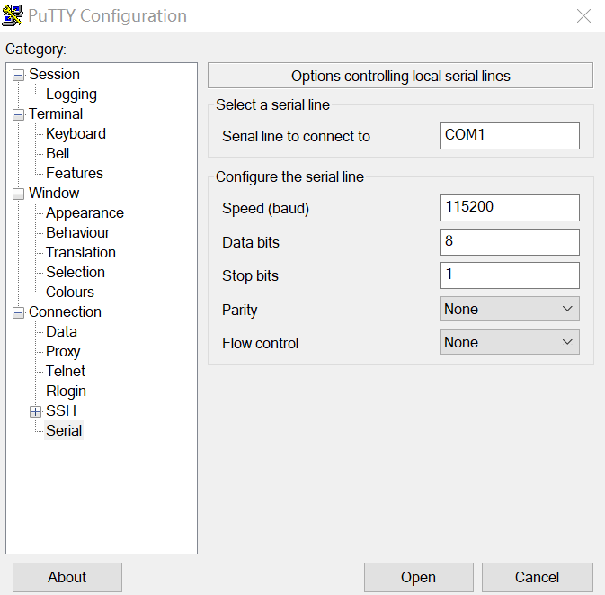Select the Window category
The height and width of the screenshot is (595, 605).
pyautogui.click(x=54, y=193)
